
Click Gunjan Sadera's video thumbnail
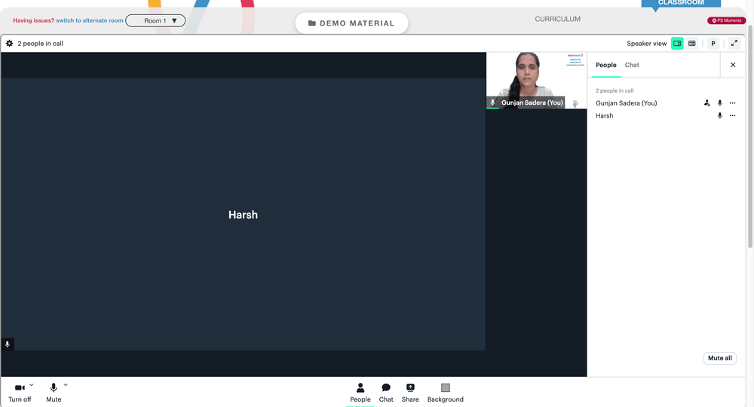(x=536, y=81)
